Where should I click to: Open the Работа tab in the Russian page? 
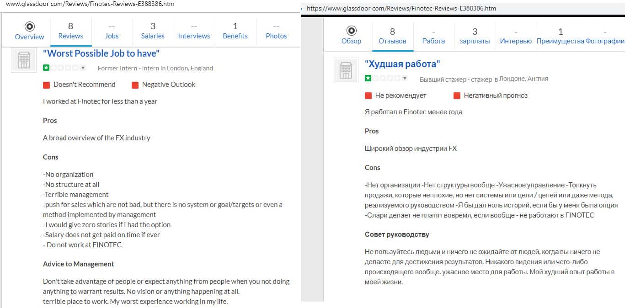tap(433, 36)
